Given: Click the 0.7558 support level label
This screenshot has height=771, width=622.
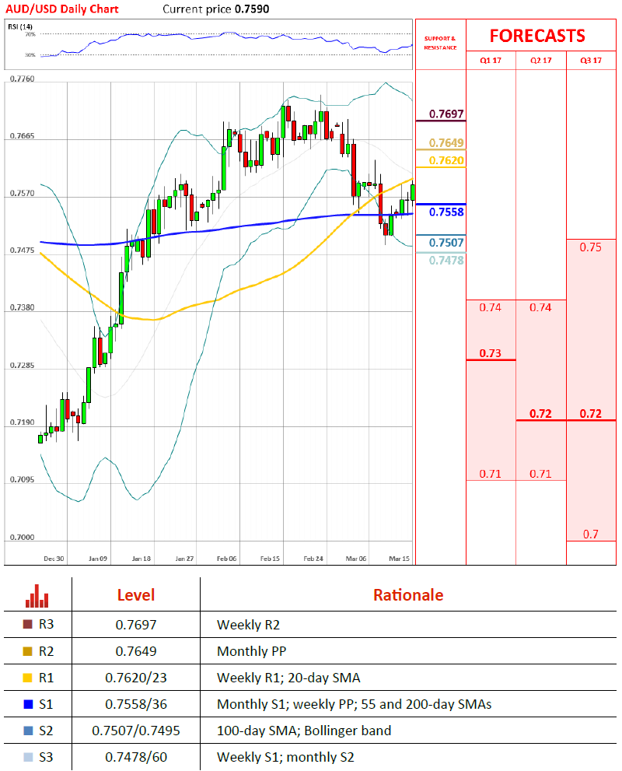Looking at the screenshot, I should pyautogui.click(x=446, y=212).
